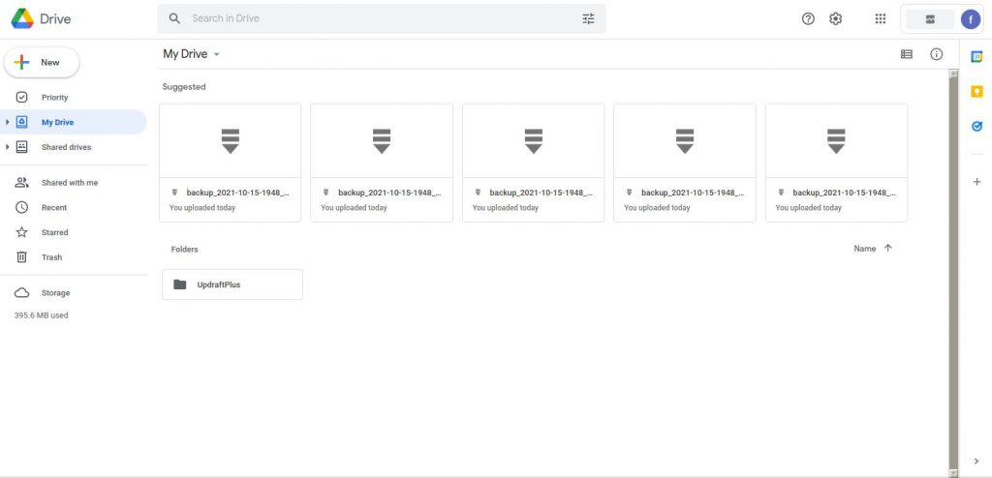Hide side panel chevron at bottom right
The image size is (992, 478).
click(x=976, y=462)
